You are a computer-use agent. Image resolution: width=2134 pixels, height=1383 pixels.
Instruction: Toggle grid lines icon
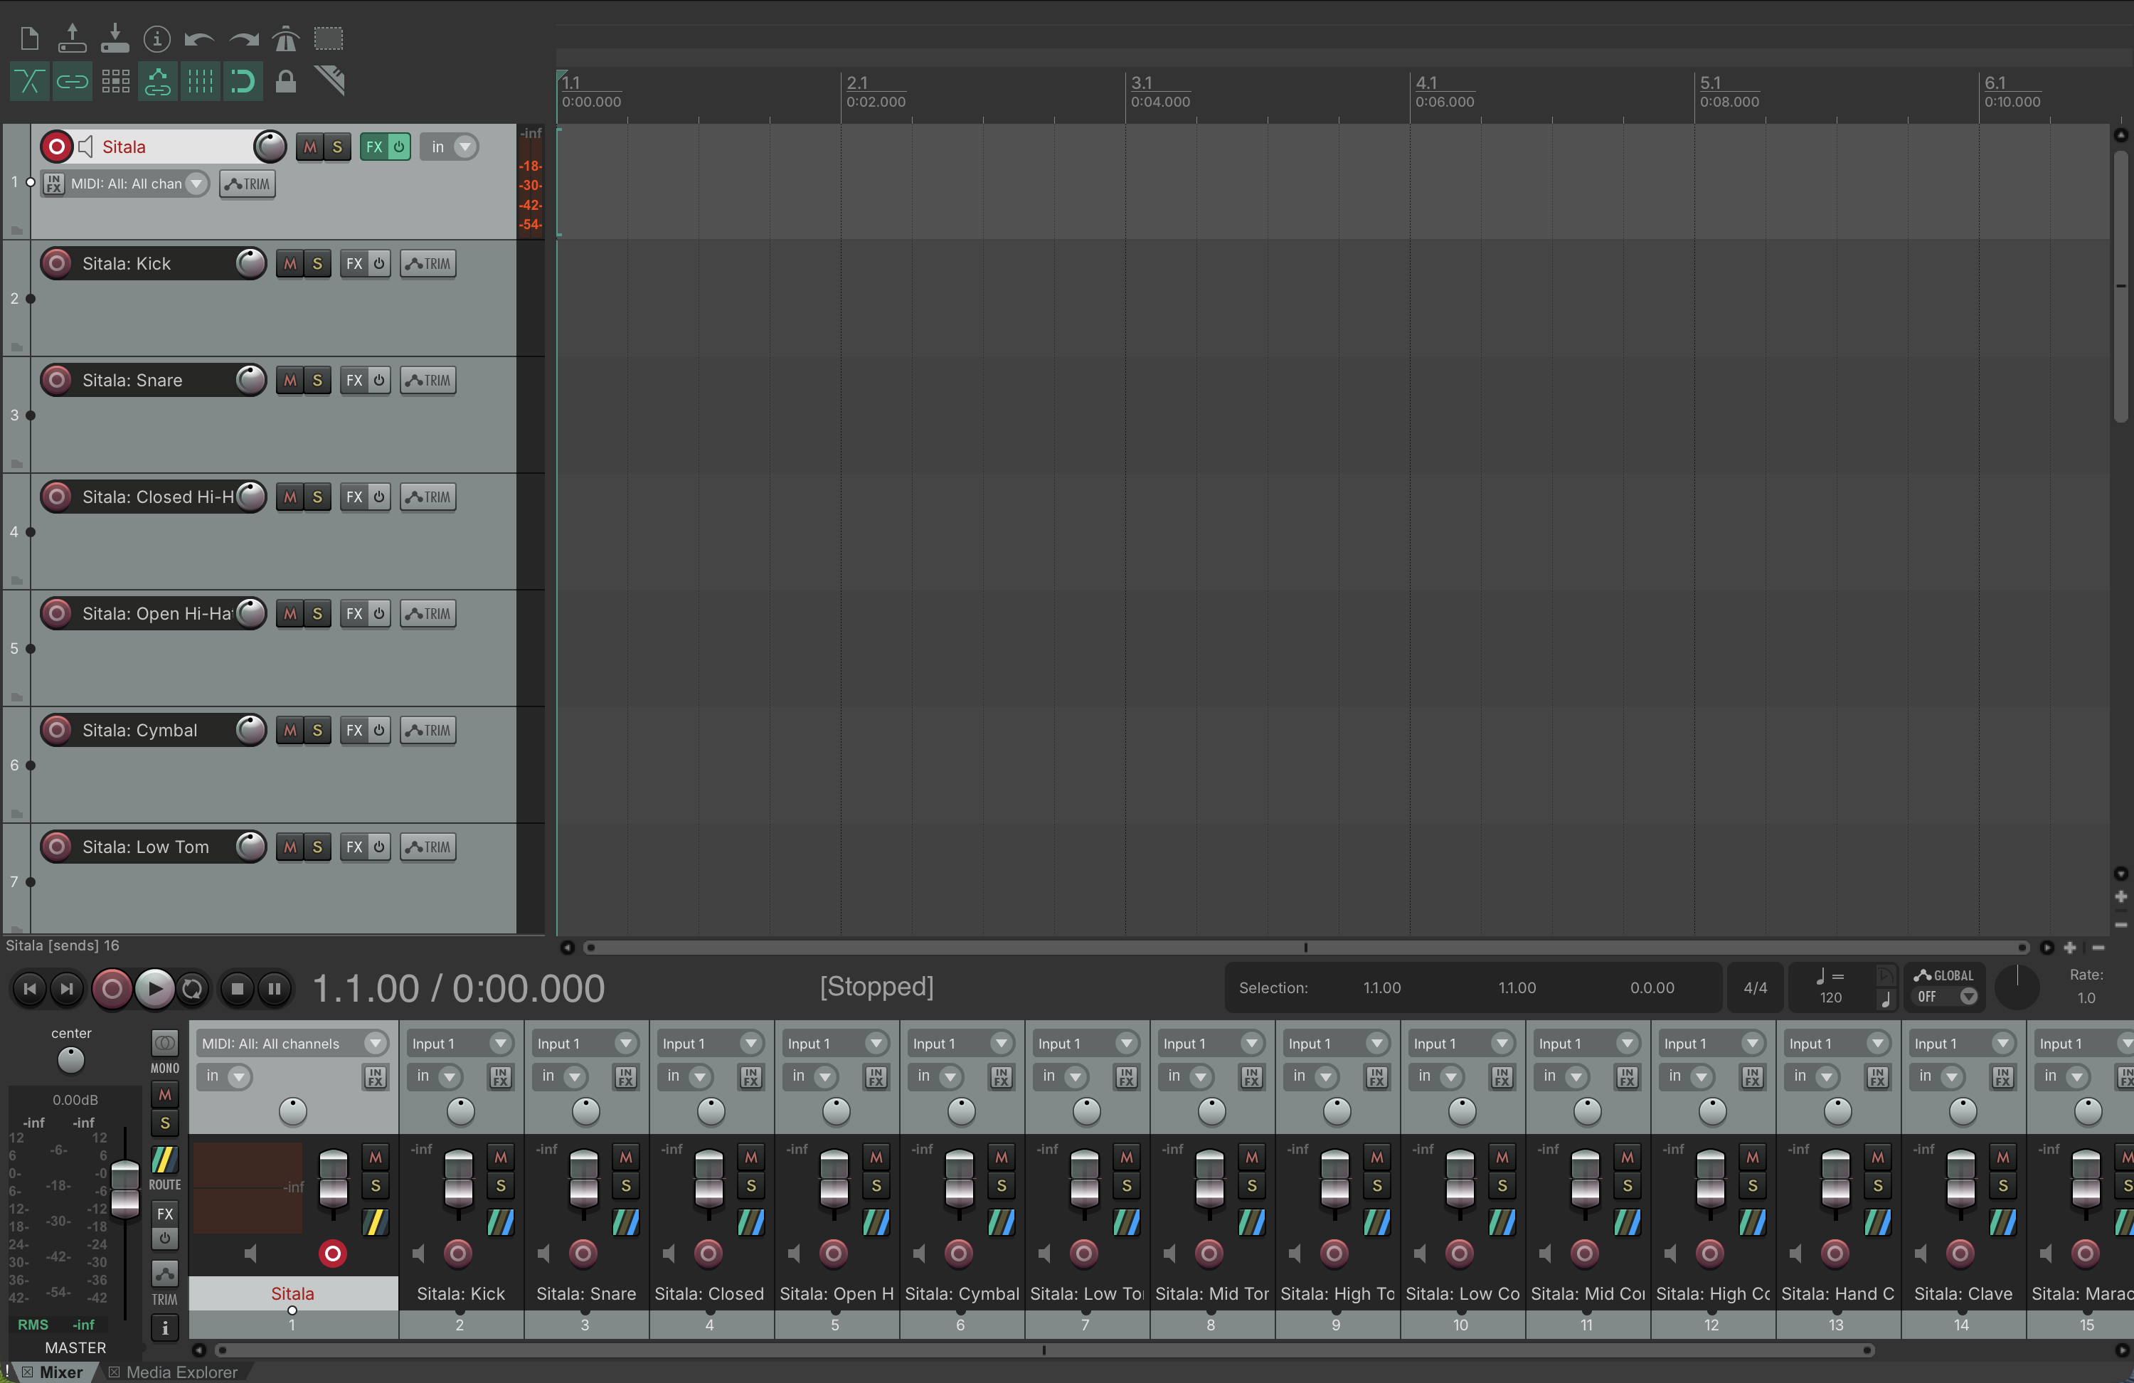200,83
